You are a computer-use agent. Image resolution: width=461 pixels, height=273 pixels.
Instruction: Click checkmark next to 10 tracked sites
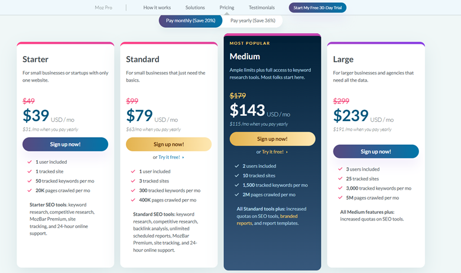click(x=236, y=175)
